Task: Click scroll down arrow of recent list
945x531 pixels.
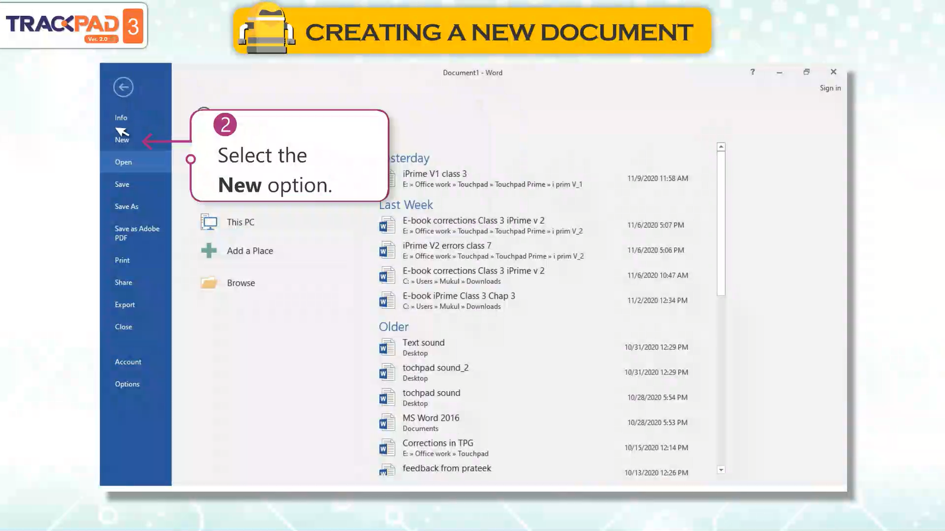Action: click(721, 470)
